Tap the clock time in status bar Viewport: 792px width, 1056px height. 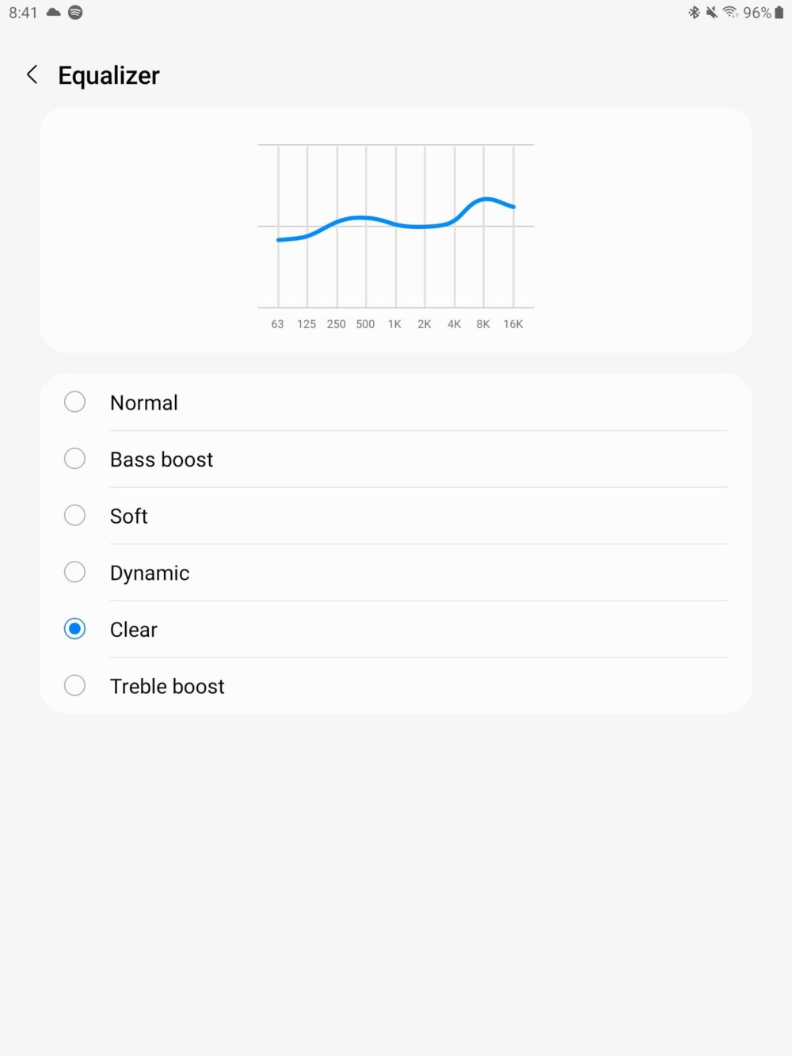point(23,13)
